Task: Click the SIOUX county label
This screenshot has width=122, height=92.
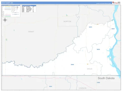Action: [x=89, y=69]
